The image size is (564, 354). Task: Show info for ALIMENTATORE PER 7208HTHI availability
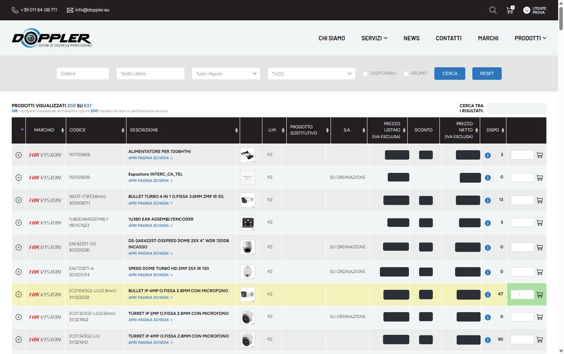coord(488,155)
